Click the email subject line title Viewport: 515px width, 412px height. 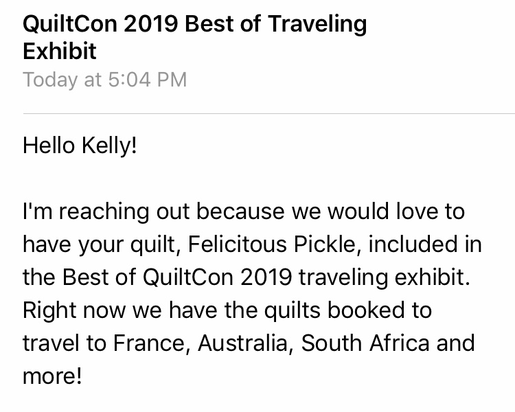point(195,25)
